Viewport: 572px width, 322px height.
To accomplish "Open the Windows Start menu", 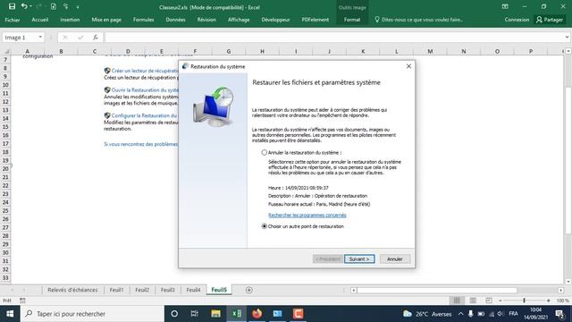I will [x=10, y=314].
